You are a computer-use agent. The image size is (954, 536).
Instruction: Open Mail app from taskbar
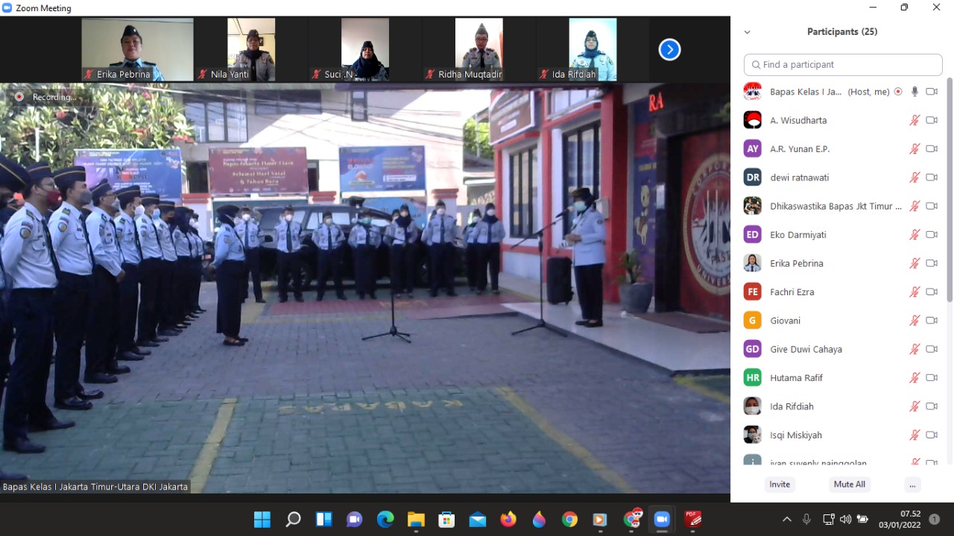pyautogui.click(x=478, y=520)
